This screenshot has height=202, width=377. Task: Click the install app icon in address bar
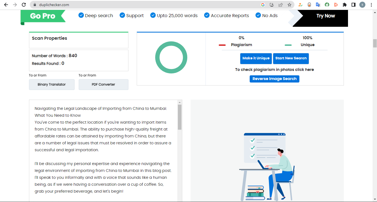(x=271, y=5)
